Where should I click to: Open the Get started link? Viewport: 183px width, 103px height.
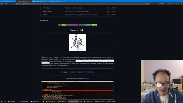coord(80,72)
